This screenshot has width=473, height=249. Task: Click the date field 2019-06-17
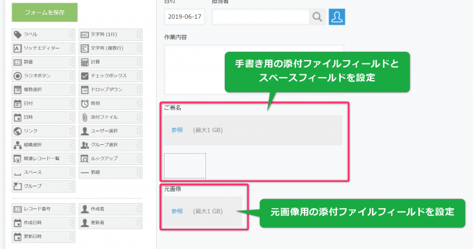185,17
